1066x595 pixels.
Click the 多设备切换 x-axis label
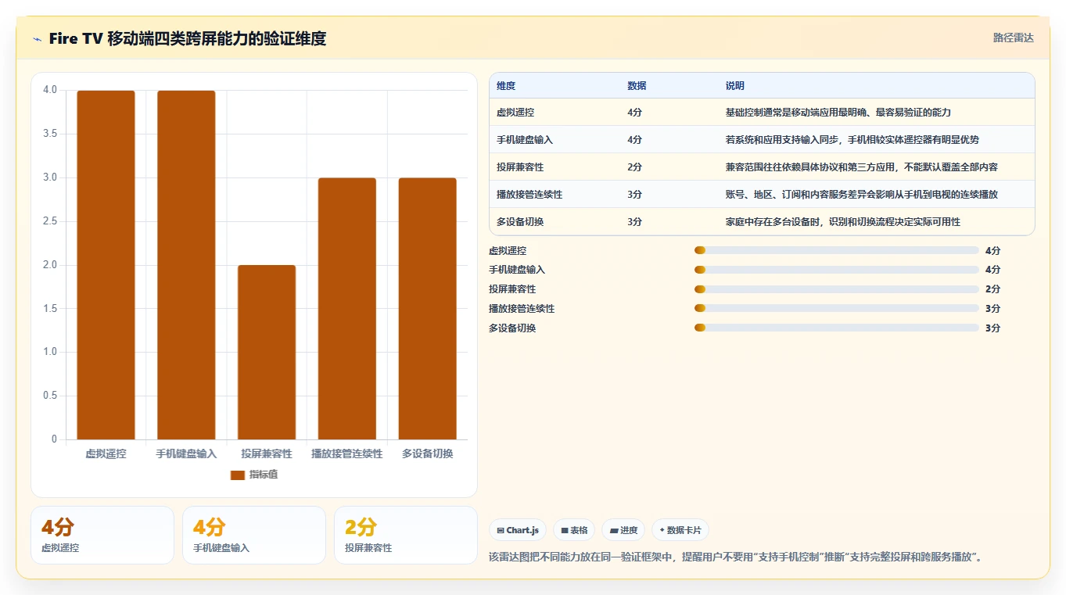click(428, 453)
